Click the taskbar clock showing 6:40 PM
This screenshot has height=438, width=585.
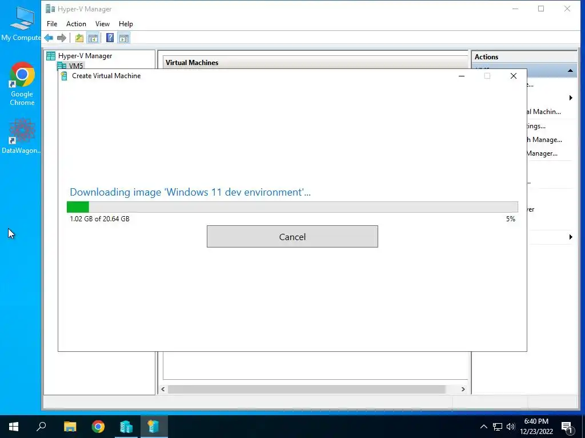pos(536,427)
